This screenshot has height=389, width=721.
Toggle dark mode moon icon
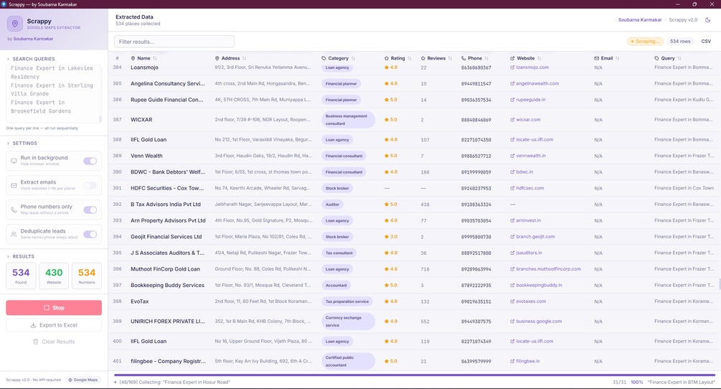click(707, 20)
